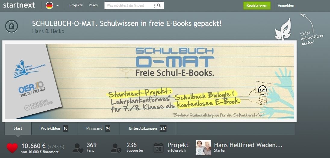Open the German flag language selector
Image resolution: width=330 pixels, height=158 pixels.
[49, 5]
